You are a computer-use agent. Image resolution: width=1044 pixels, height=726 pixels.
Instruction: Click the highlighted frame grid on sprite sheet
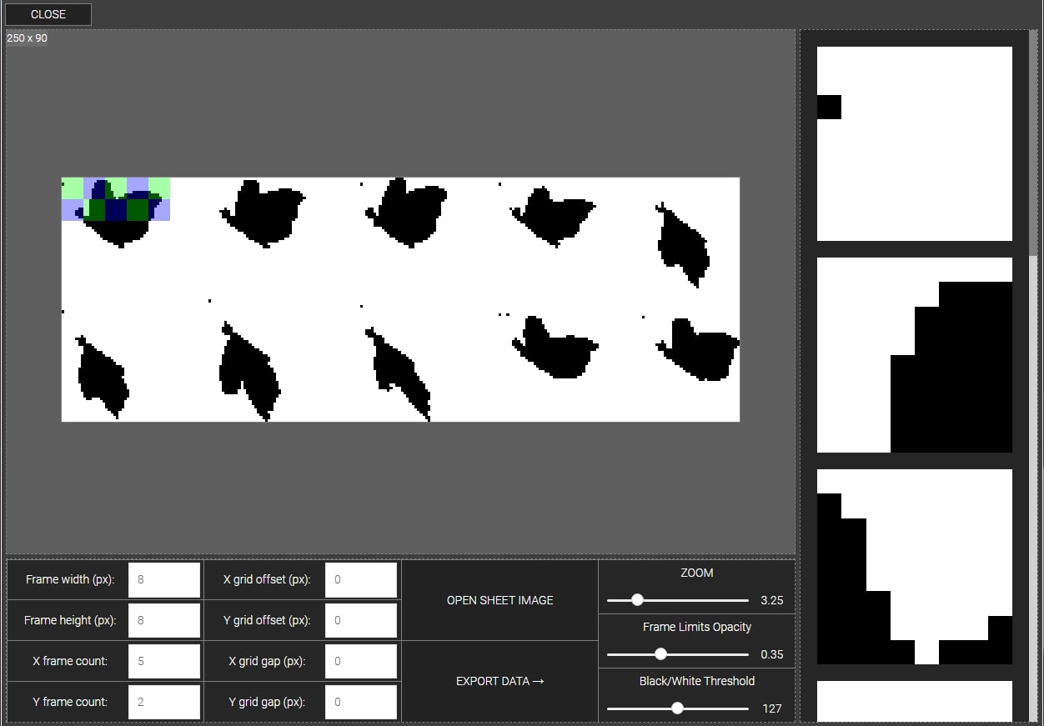[x=116, y=199]
